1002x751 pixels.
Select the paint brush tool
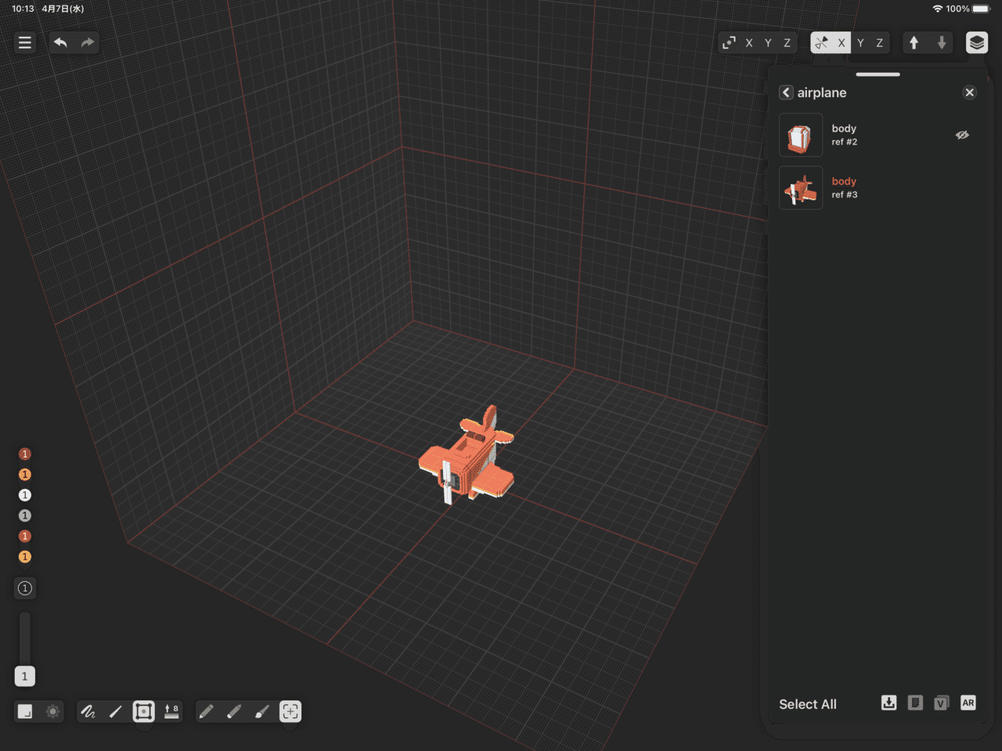point(260,712)
